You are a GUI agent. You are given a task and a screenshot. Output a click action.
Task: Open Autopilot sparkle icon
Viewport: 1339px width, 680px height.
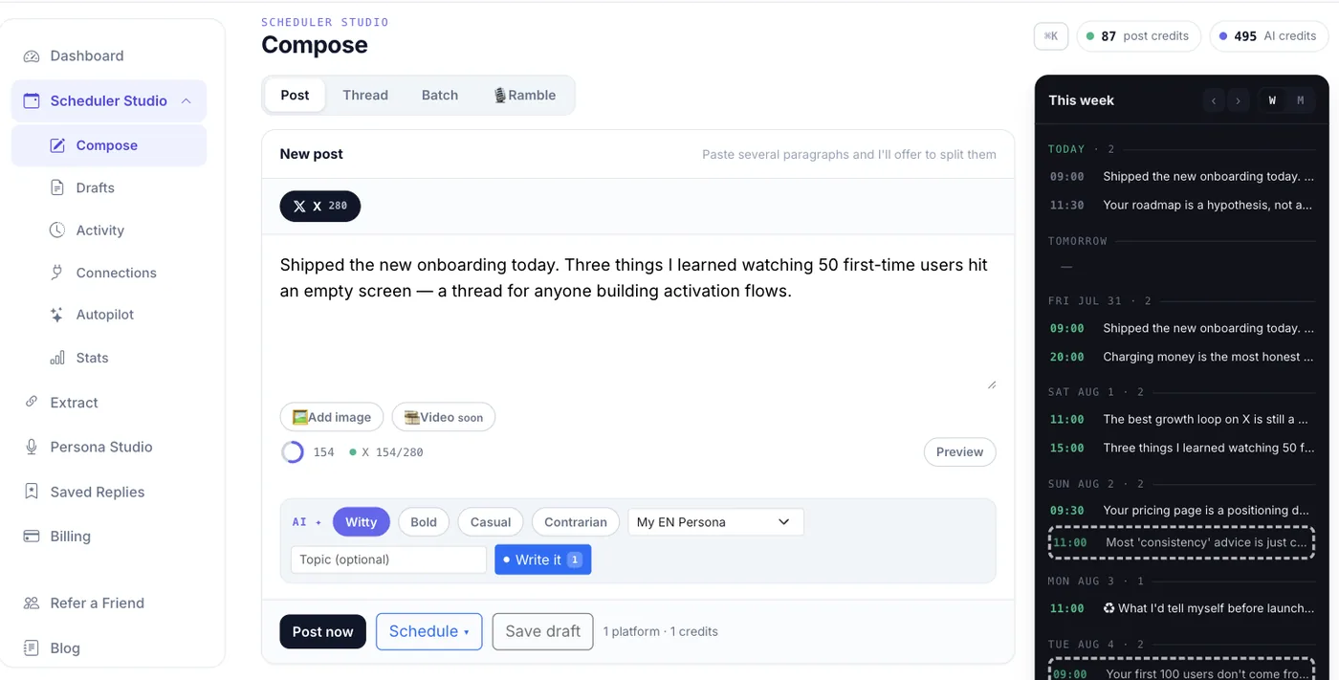(57, 315)
